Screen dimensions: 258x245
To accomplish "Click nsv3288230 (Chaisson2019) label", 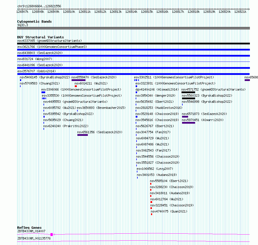I will 172,187.
